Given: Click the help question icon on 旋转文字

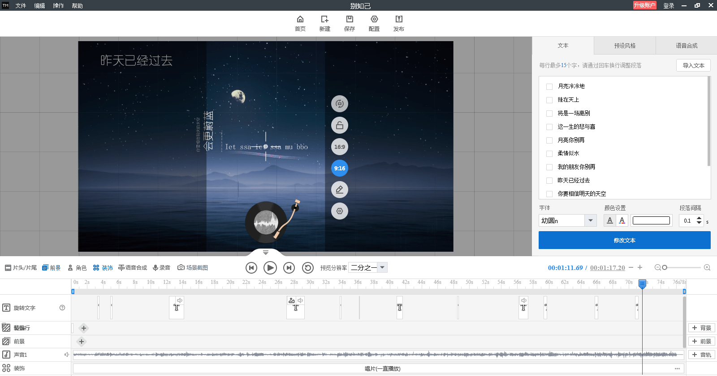Looking at the screenshot, I should tap(62, 308).
